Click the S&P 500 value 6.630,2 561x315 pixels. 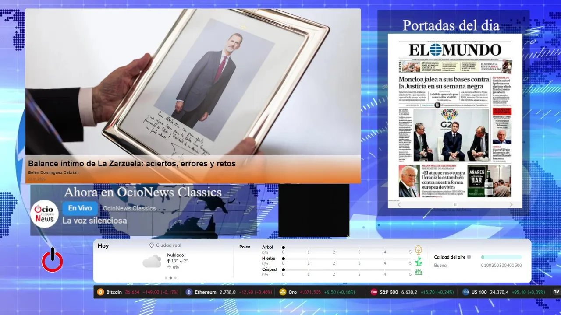tap(409, 292)
